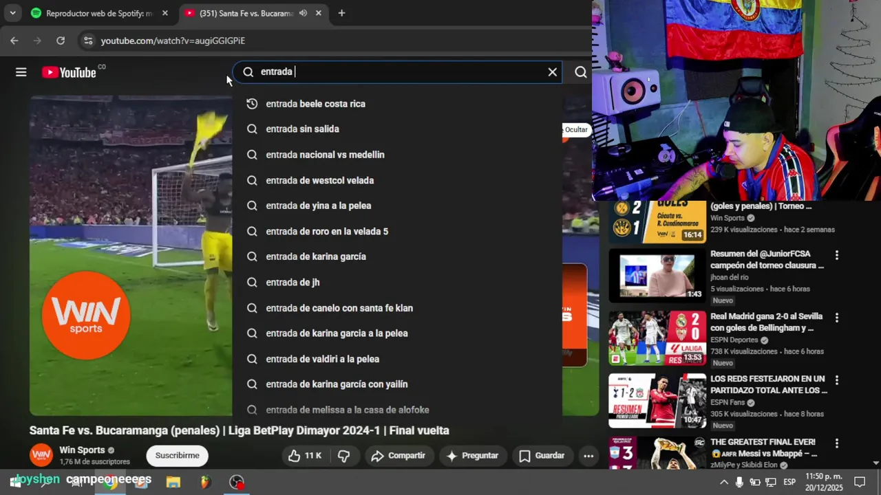Open the Win Sports channel name link
881x495 pixels.
82,450
